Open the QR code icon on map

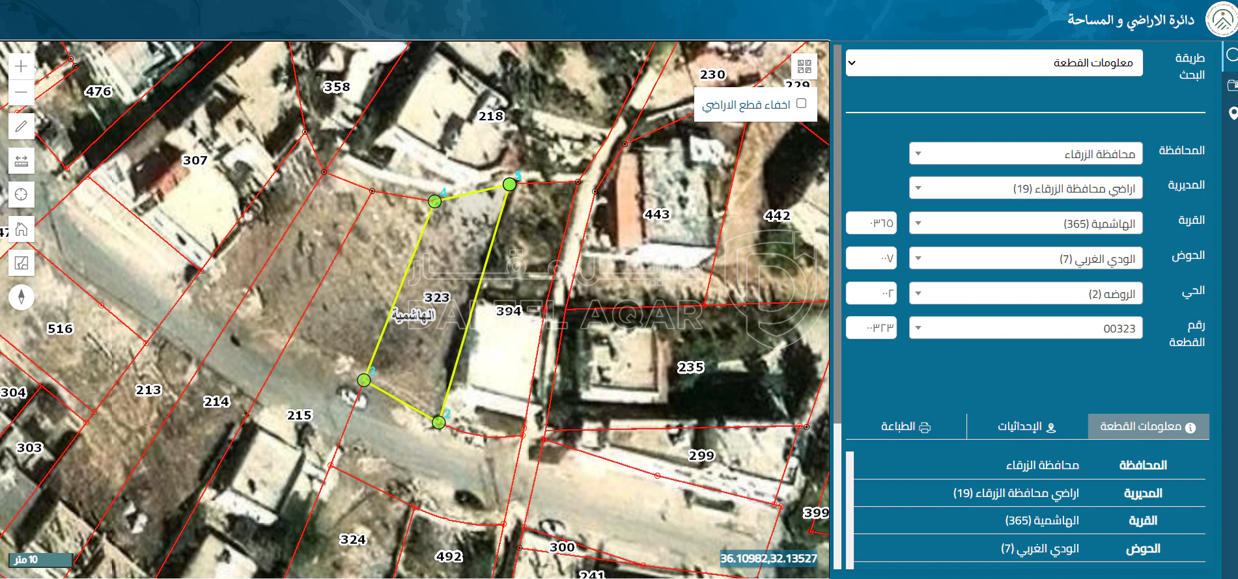pyautogui.click(x=804, y=66)
